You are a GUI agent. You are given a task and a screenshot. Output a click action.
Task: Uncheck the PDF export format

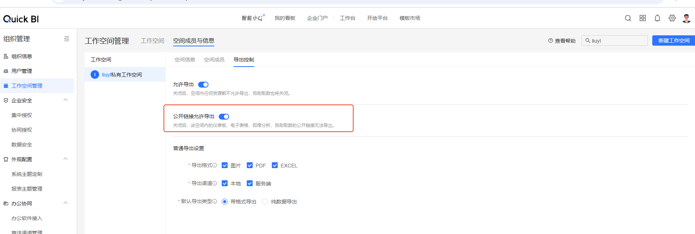point(250,166)
